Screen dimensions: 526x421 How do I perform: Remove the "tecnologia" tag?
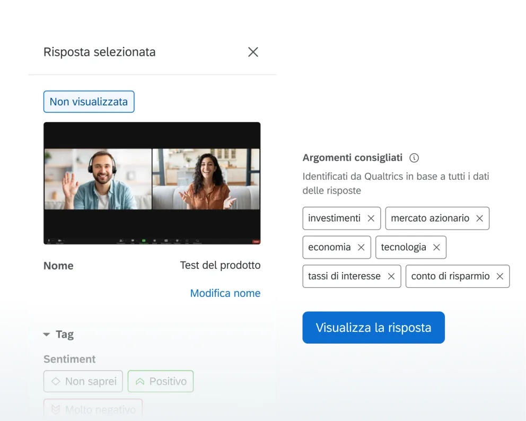coord(436,247)
